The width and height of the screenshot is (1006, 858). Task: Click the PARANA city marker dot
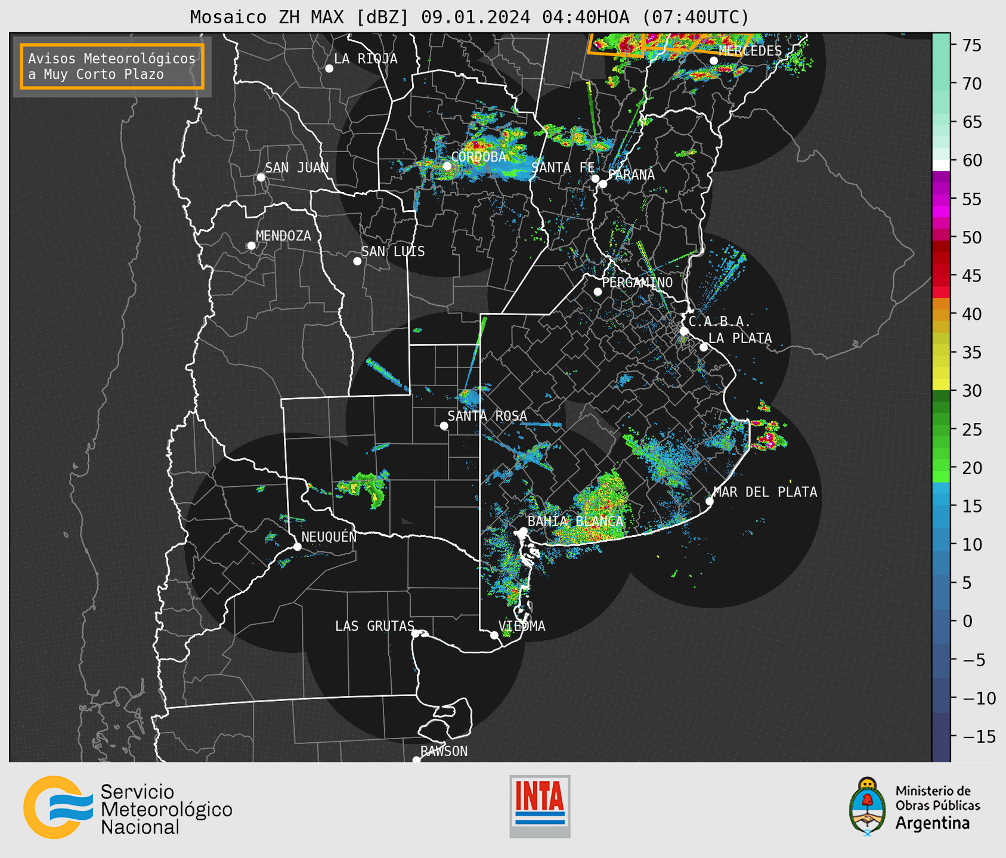[x=603, y=184]
